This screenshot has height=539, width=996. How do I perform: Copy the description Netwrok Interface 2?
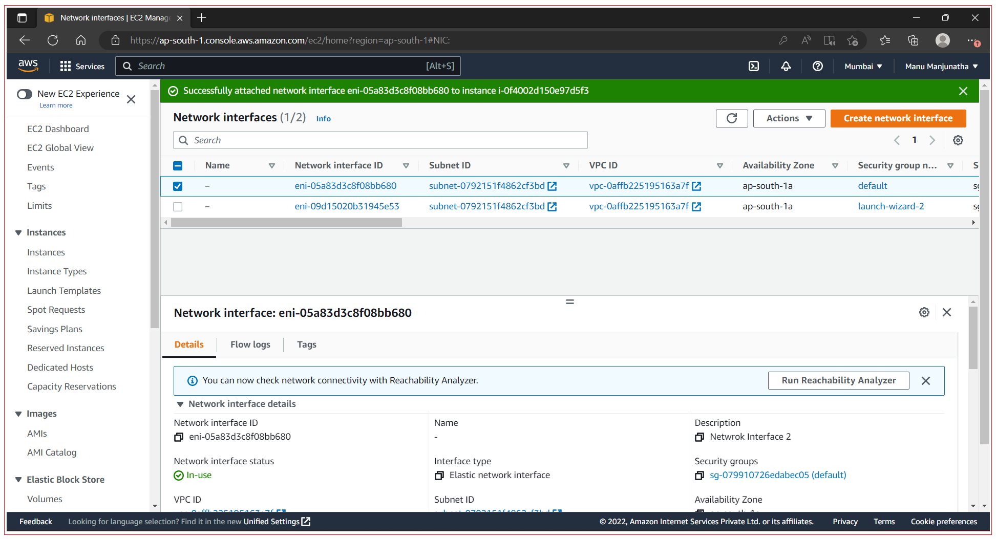coord(700,437)
